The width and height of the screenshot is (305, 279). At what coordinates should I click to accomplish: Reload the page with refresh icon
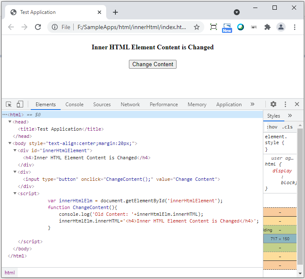38,27
